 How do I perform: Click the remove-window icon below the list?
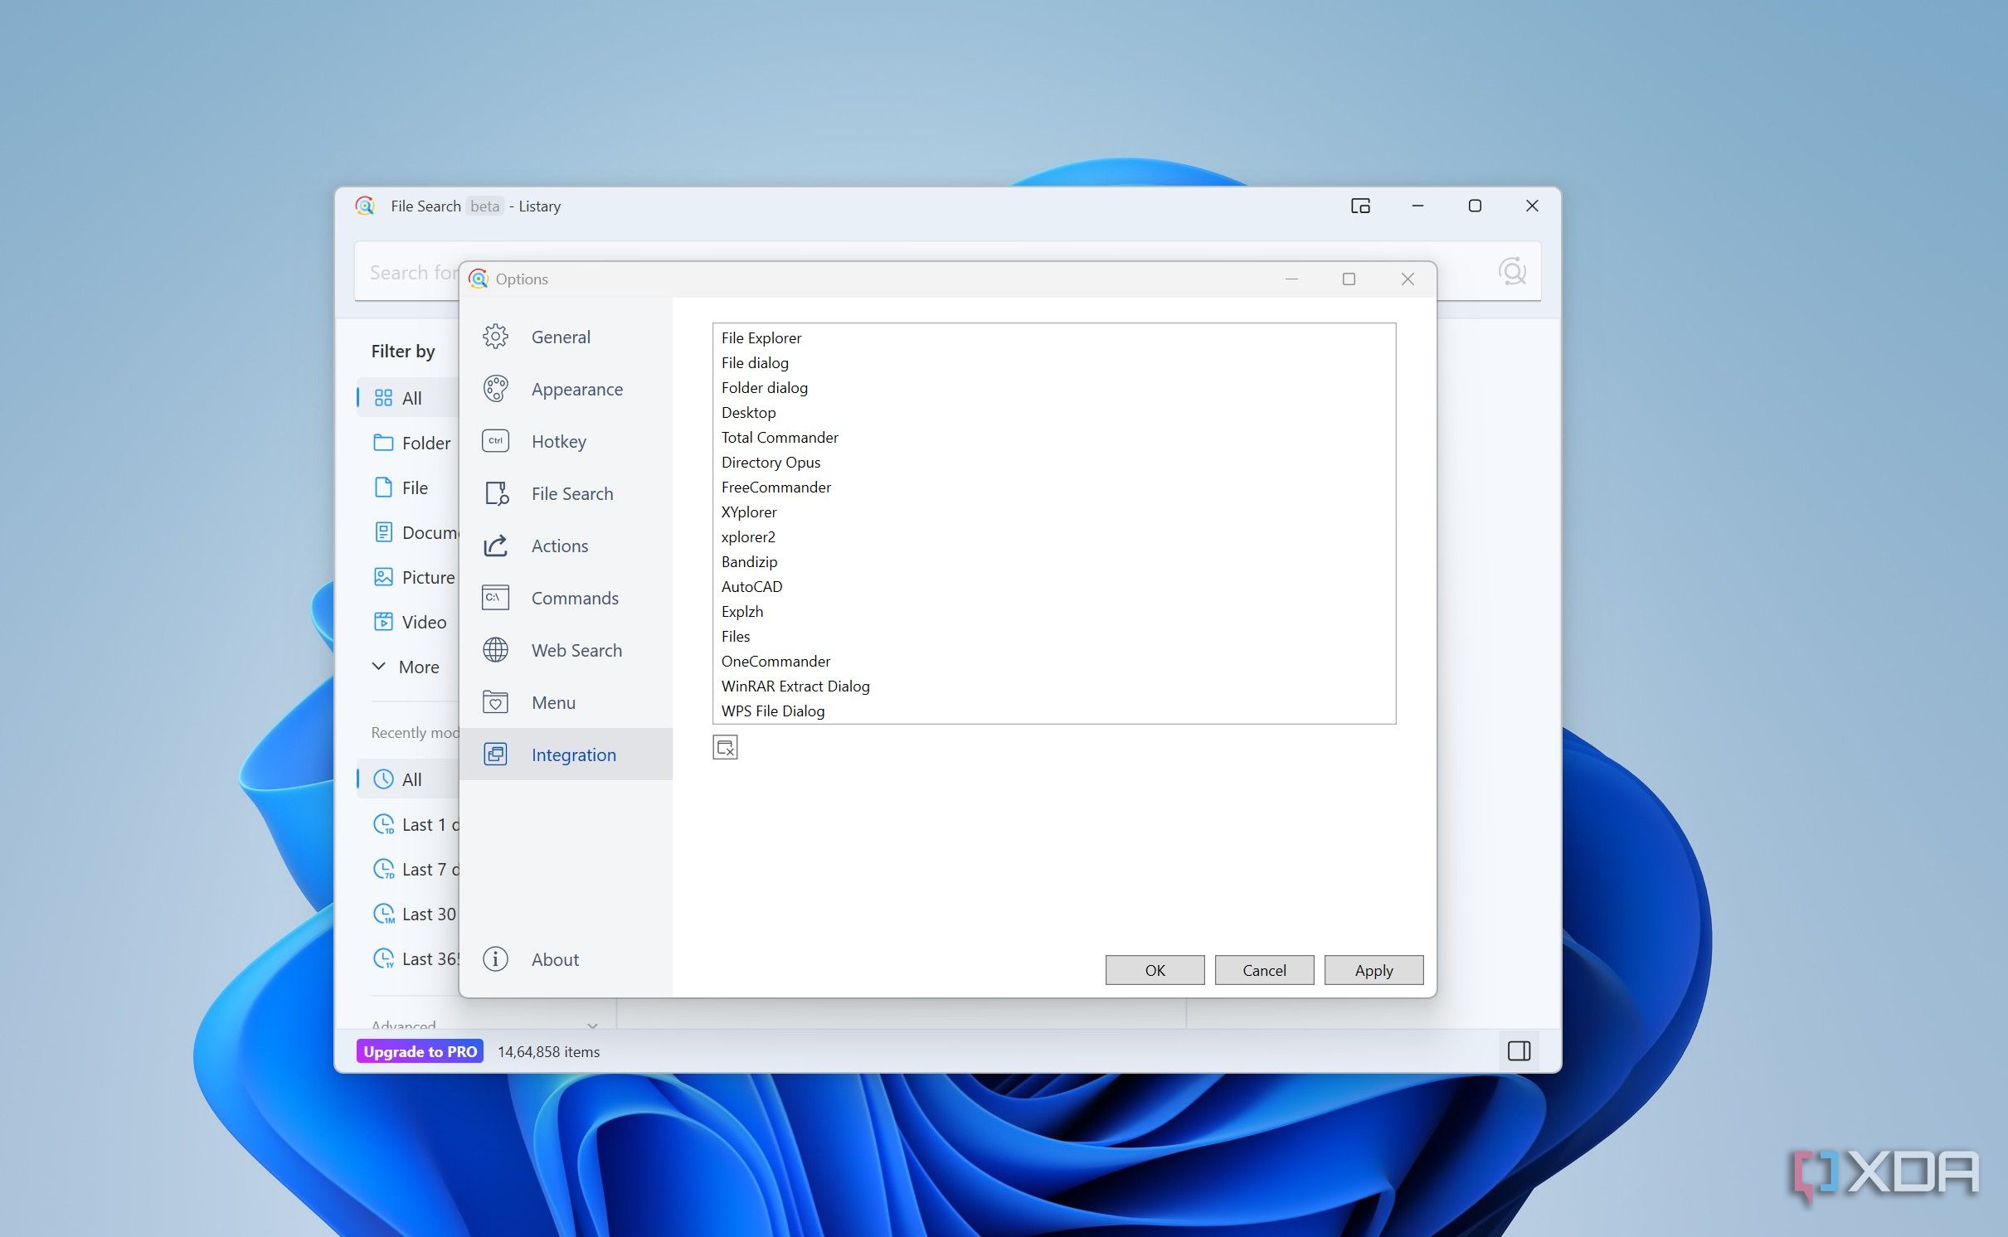(x=725, y=748)
